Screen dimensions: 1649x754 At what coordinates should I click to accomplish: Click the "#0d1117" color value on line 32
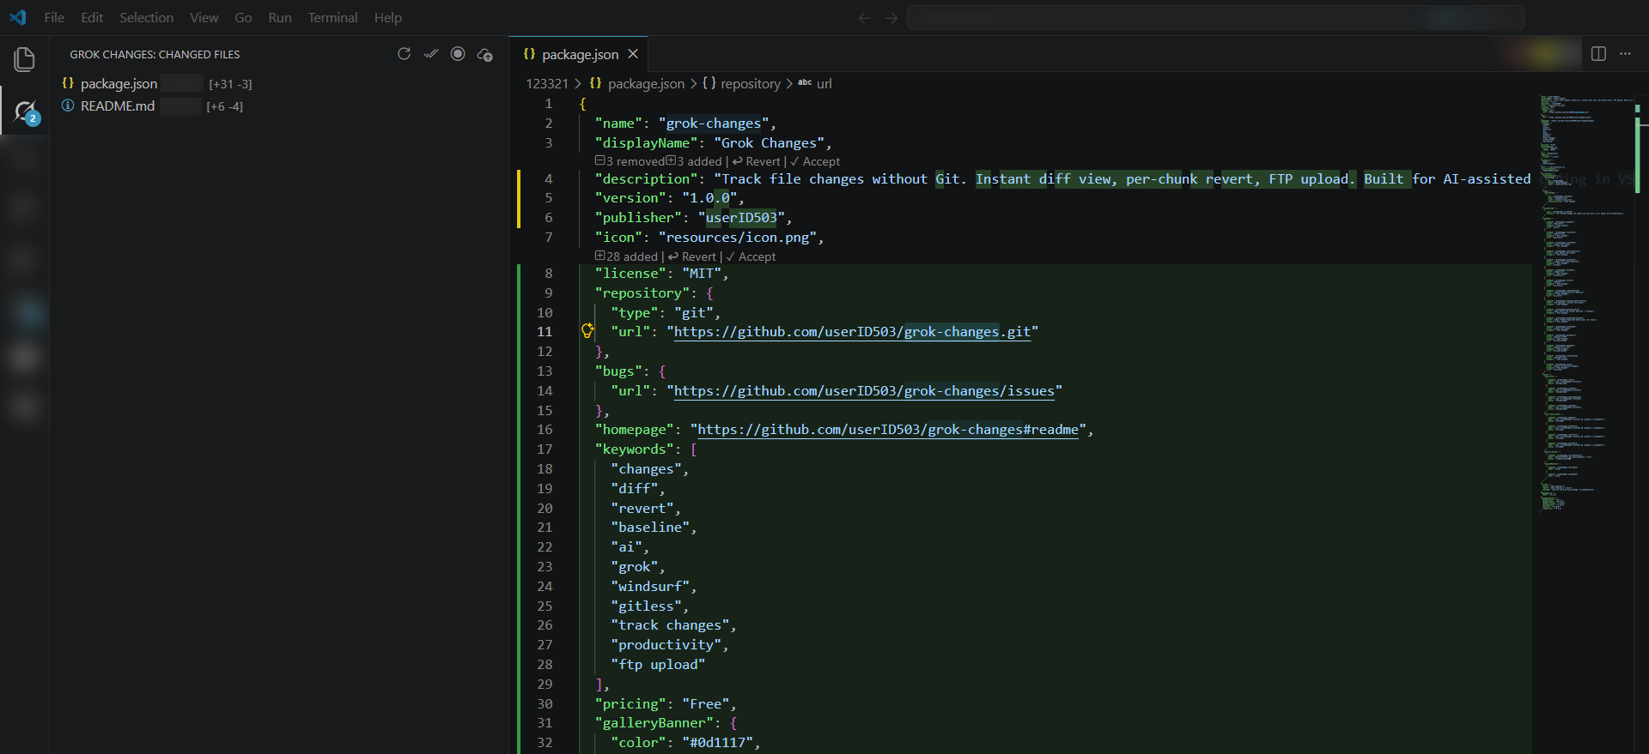721,743
